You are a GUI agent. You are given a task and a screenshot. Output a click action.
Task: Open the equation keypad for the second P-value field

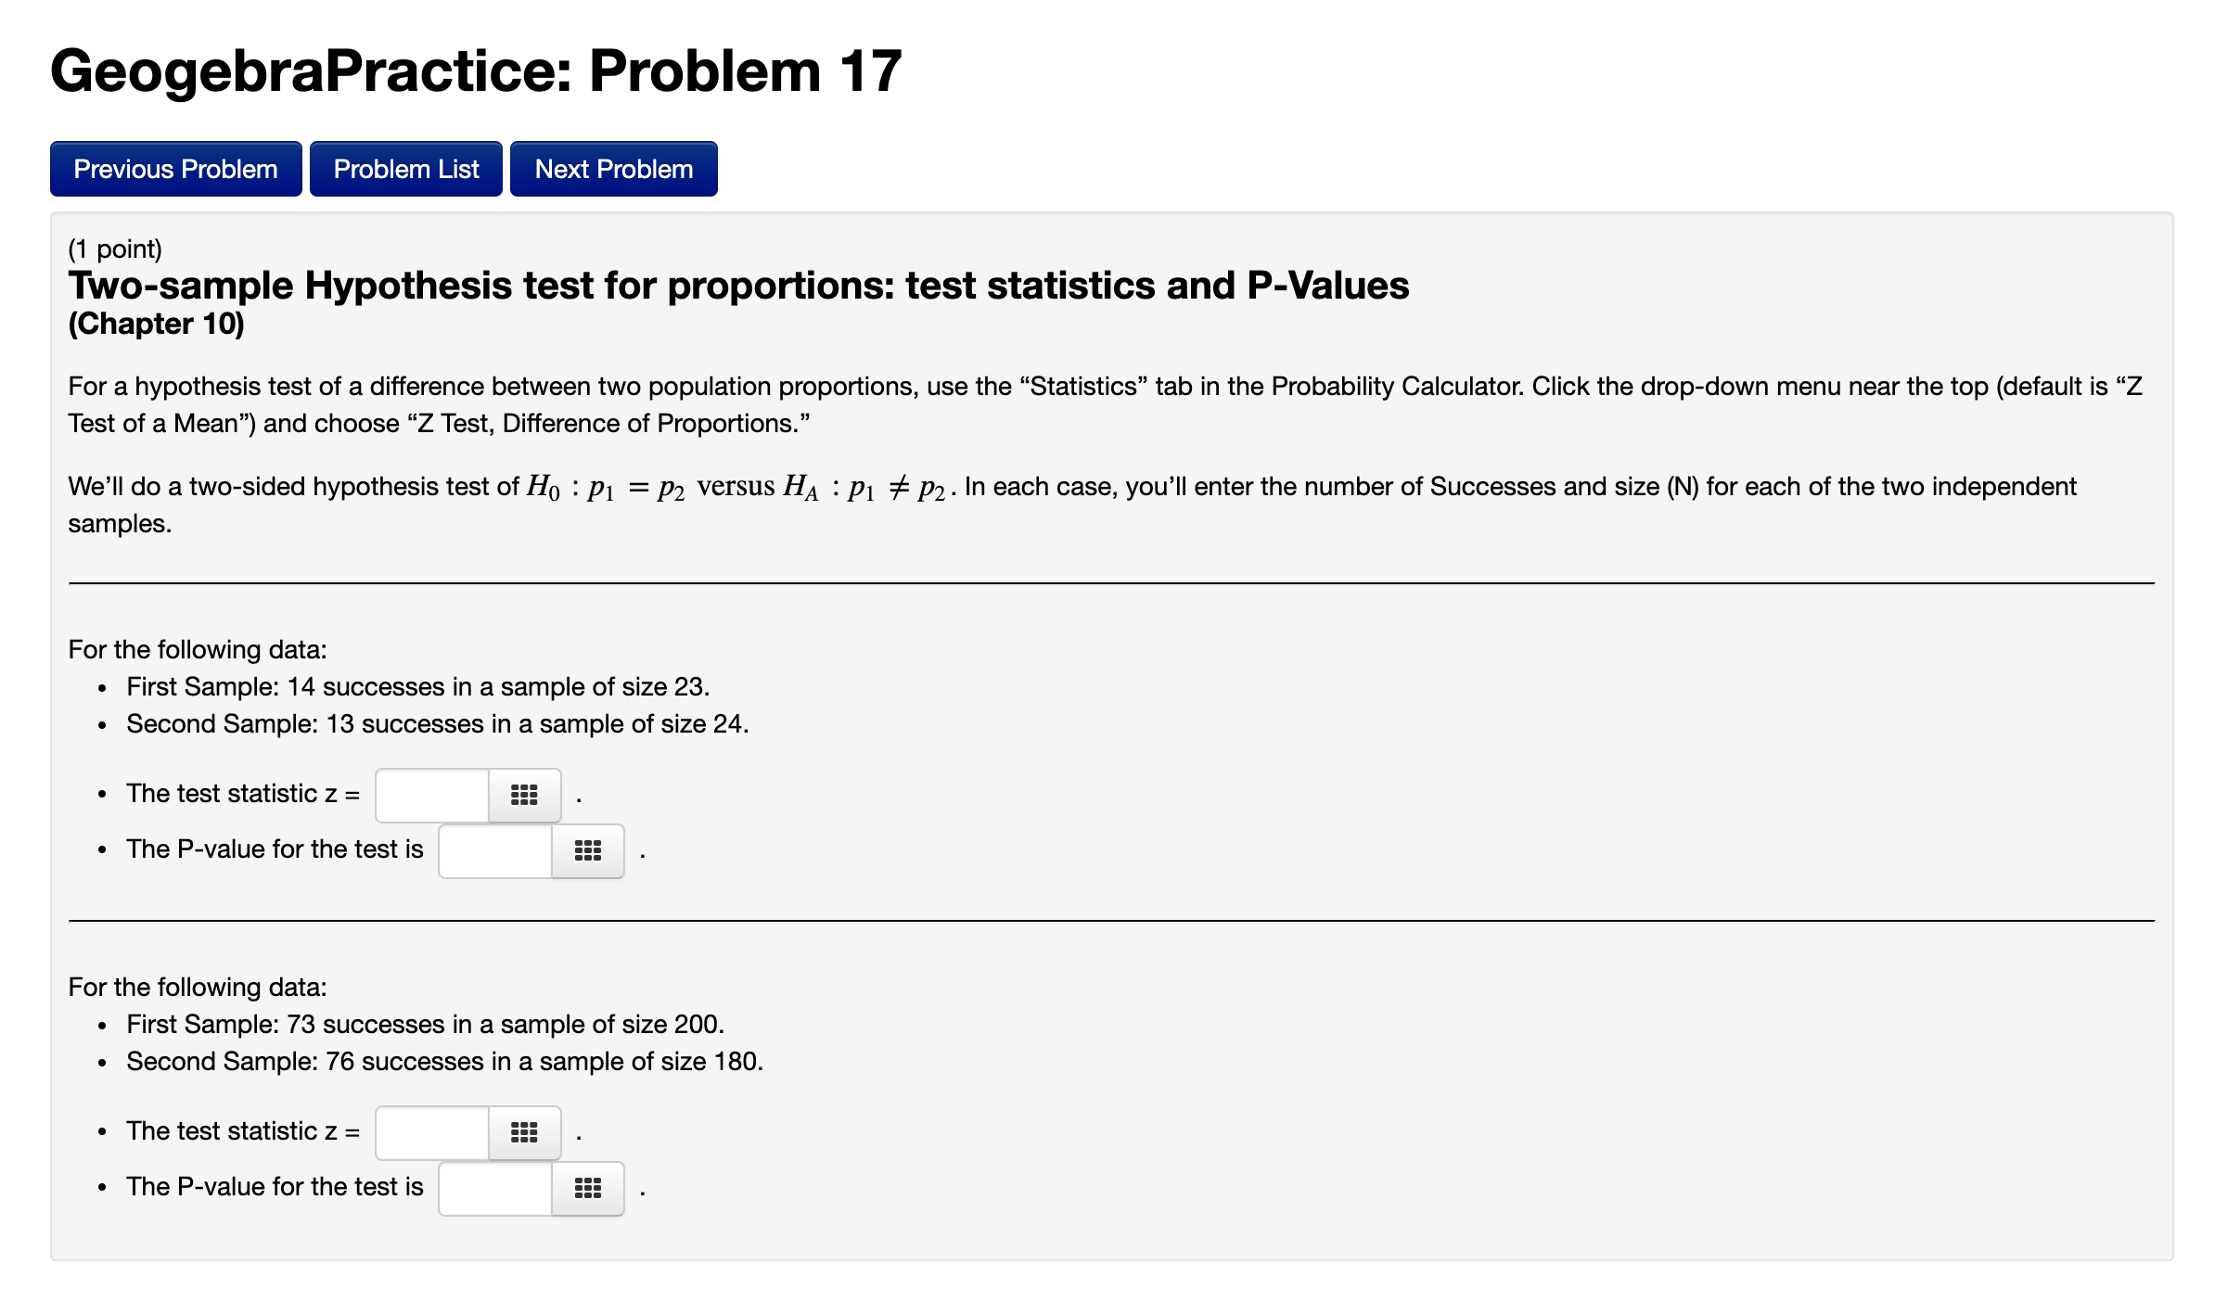point(588,1187)
